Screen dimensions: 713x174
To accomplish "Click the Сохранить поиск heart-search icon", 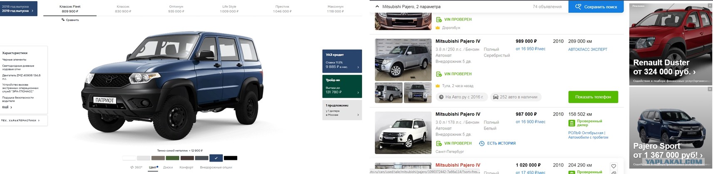I will 578,7.
